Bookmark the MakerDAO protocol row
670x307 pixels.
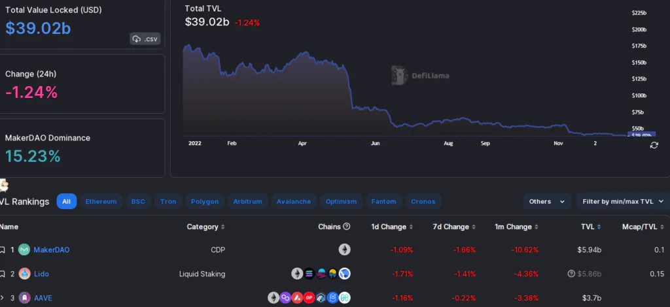2,250
